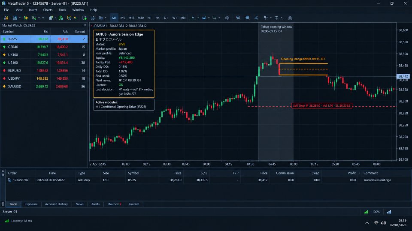Image resolution: width=412 pixels, height=231 pixels.
Task: Click the yellow-green hand icon in the toolbar
Action: coord(26,18)
